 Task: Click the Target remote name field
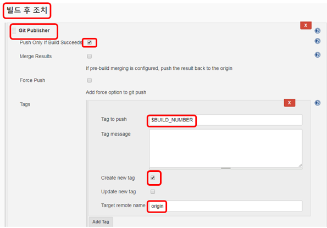pyautogui.click(x=226, y=206)
